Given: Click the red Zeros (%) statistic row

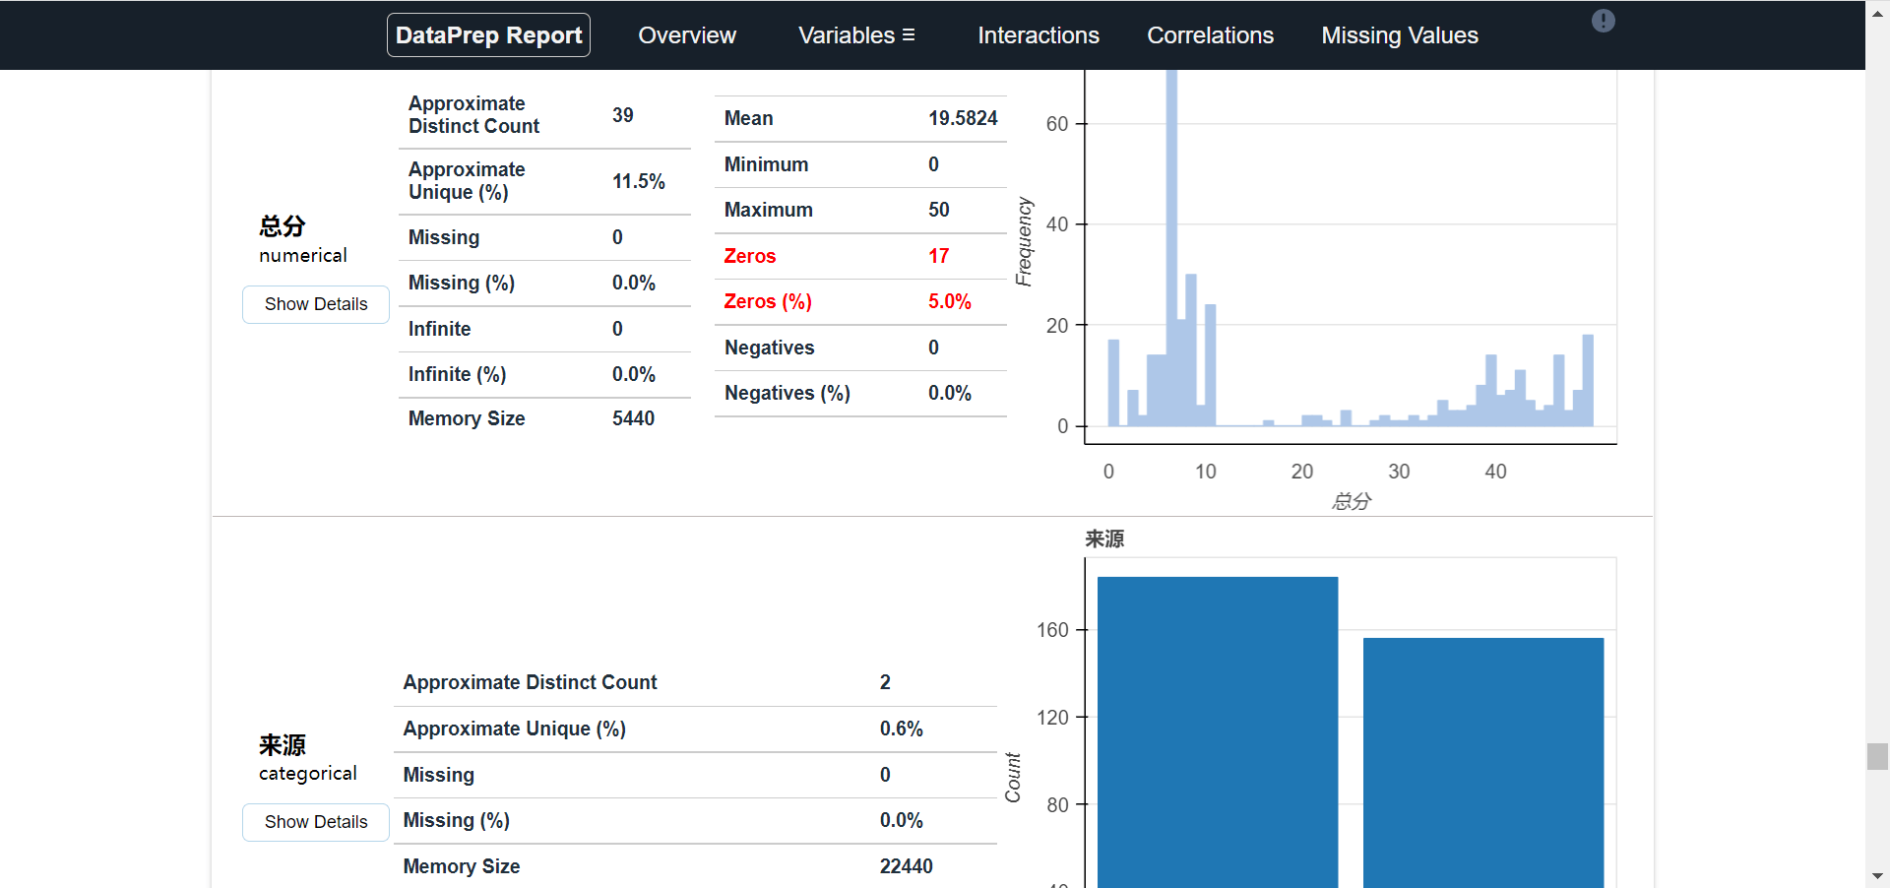Looking at the screenshot, I should (x=859, y=302).
